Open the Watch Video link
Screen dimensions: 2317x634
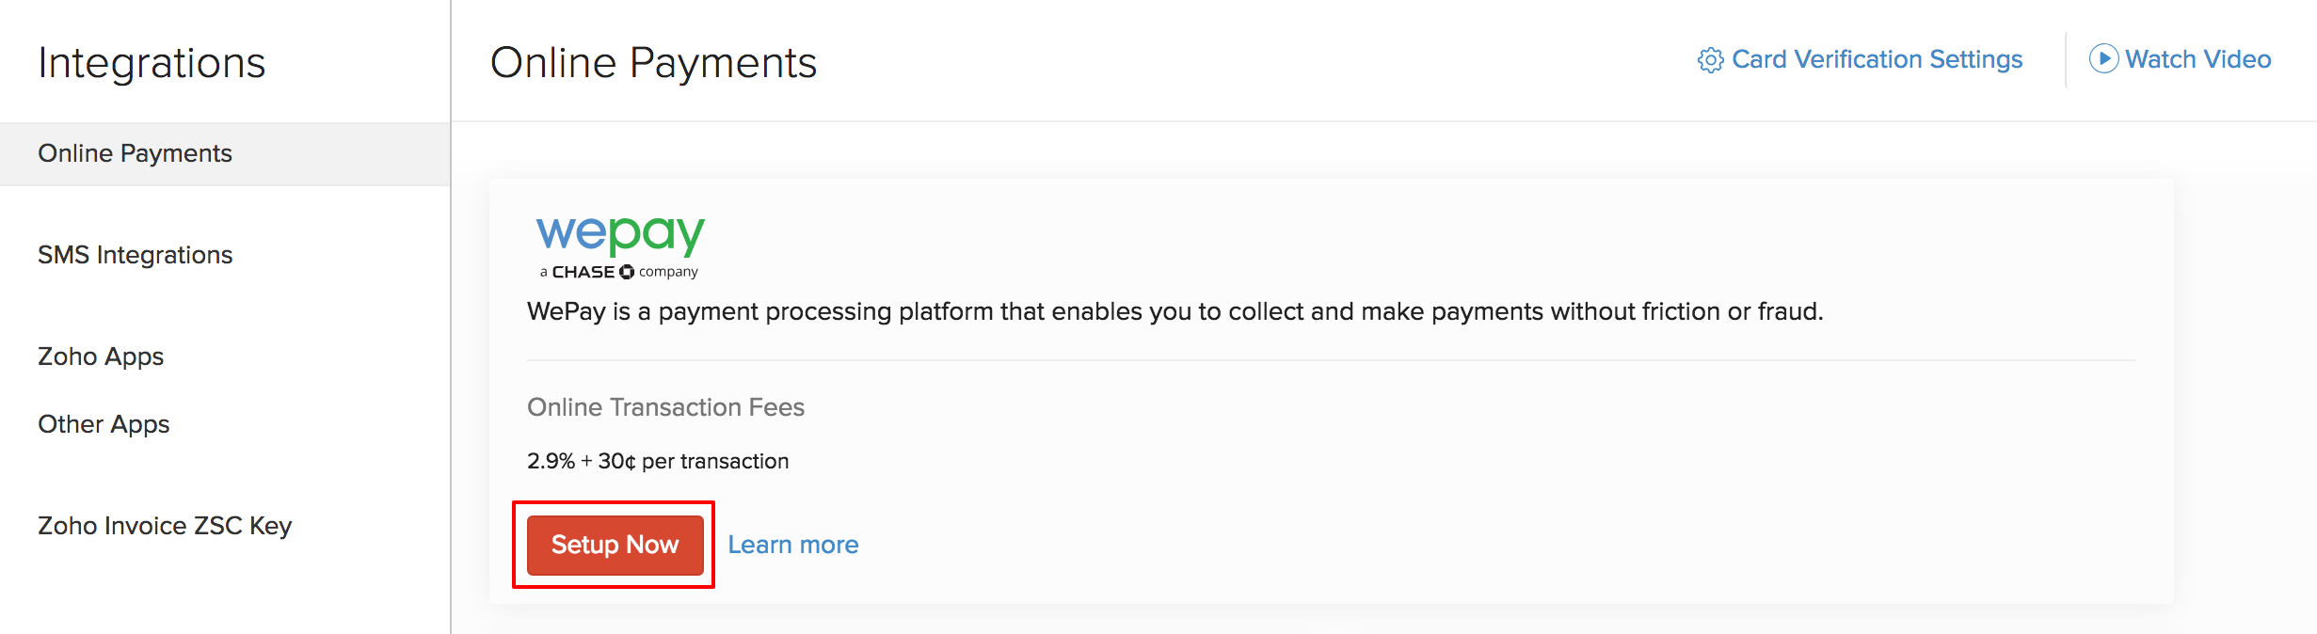click(2197, 59)
